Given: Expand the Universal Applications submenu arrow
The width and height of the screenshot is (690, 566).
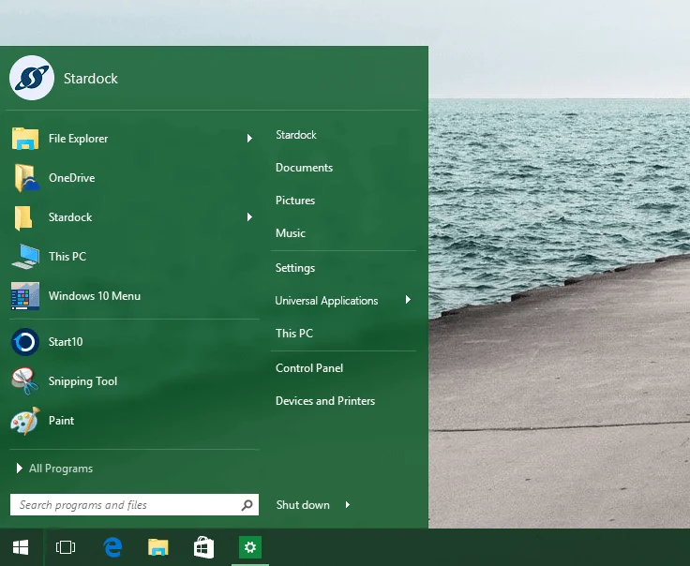Looking at the screenshot, I should 408,301.
